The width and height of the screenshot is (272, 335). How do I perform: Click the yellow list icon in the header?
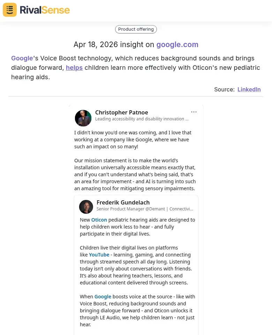(9, 10)
